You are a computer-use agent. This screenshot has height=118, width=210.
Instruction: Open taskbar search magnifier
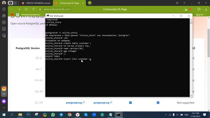click(12, 115)
